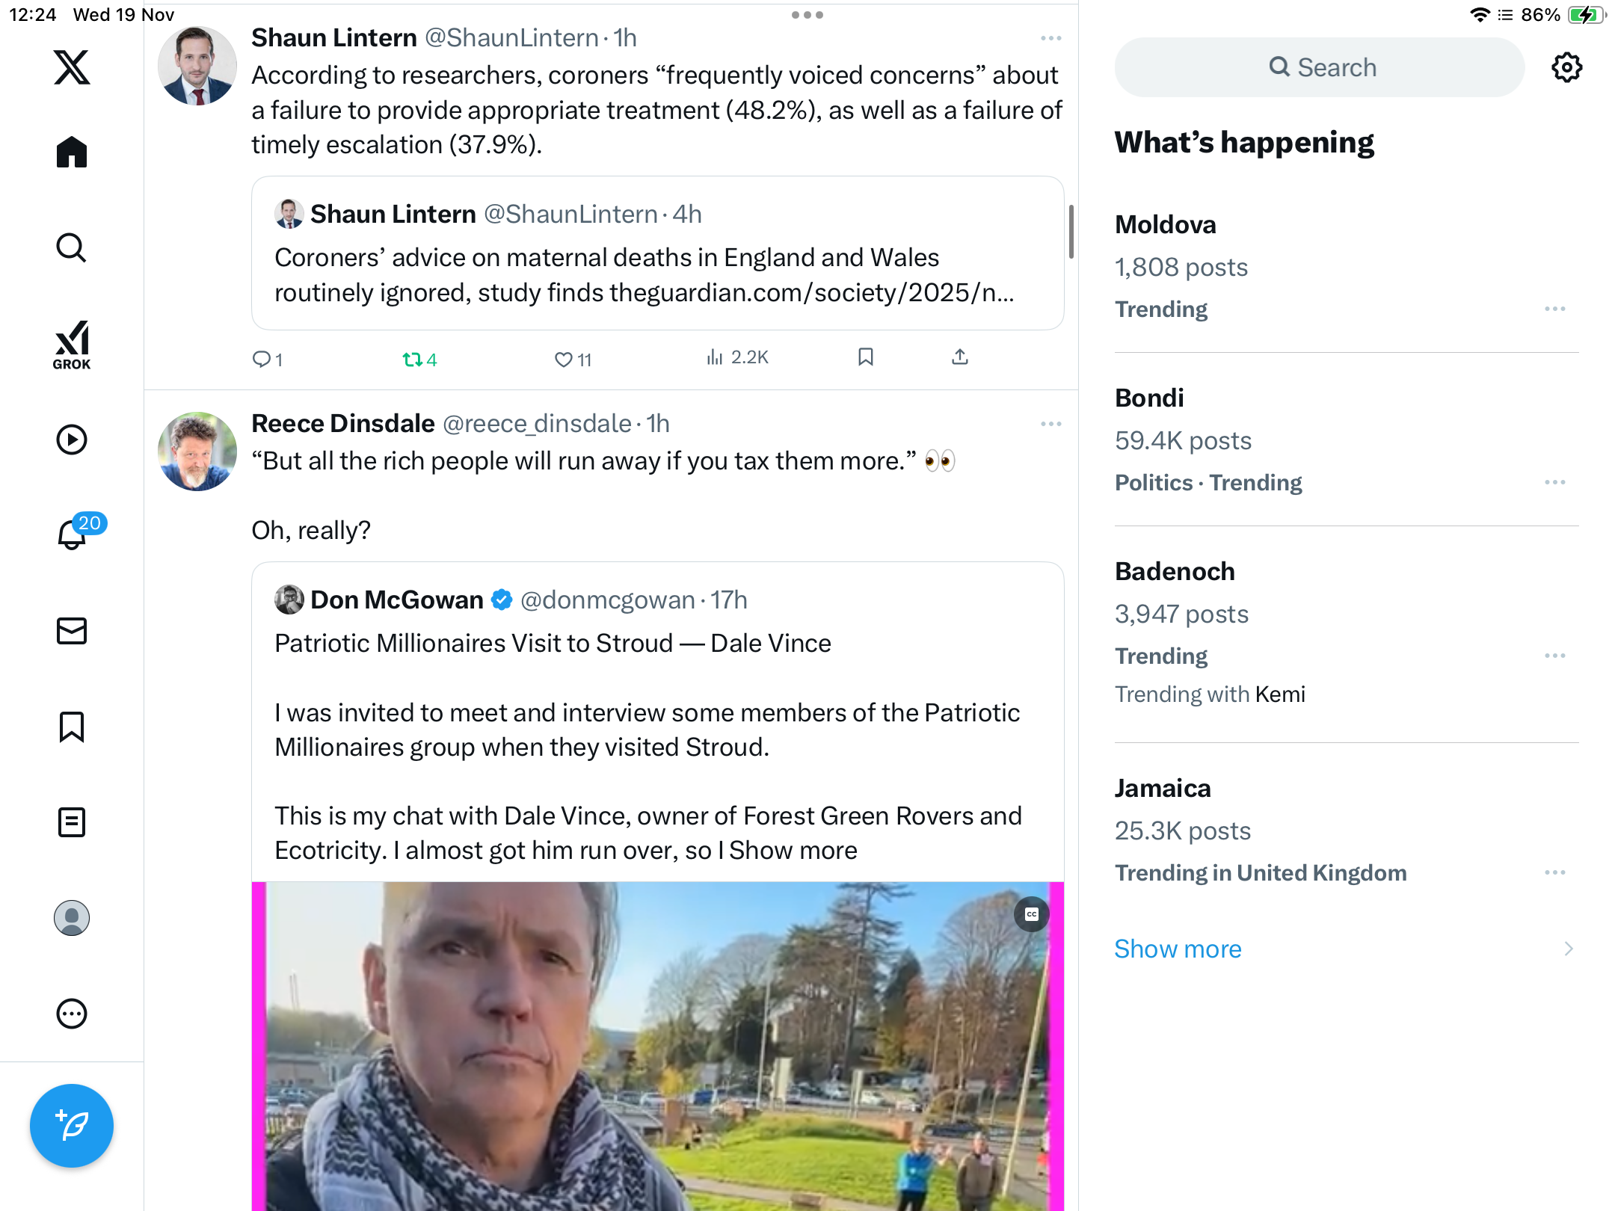Image resolution: width=1615 pixels, height=1211 pixels.
Task: Go to Home timeline
Action: pyautogui.click(x=72, y=152)
